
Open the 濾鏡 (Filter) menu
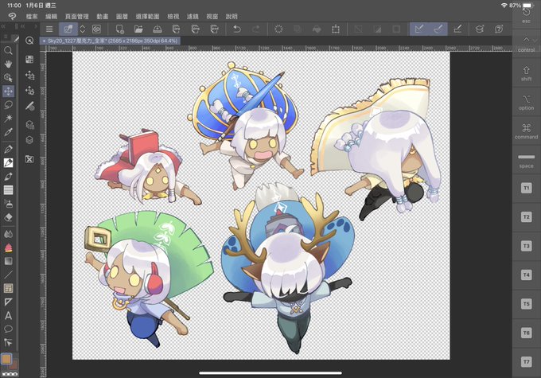193,16
